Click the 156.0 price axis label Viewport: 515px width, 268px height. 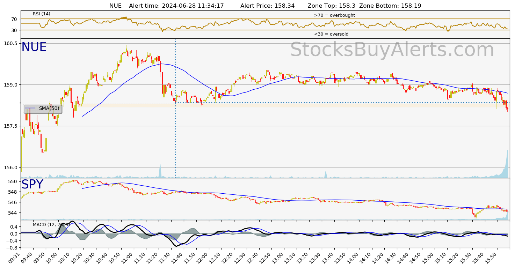[10, 167]
